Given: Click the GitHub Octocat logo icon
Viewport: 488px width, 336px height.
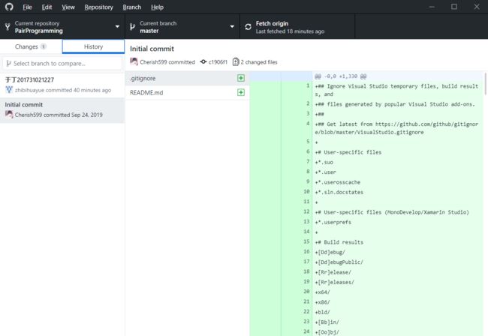Looking at the screenshot, I should click(x=9, y=7).
